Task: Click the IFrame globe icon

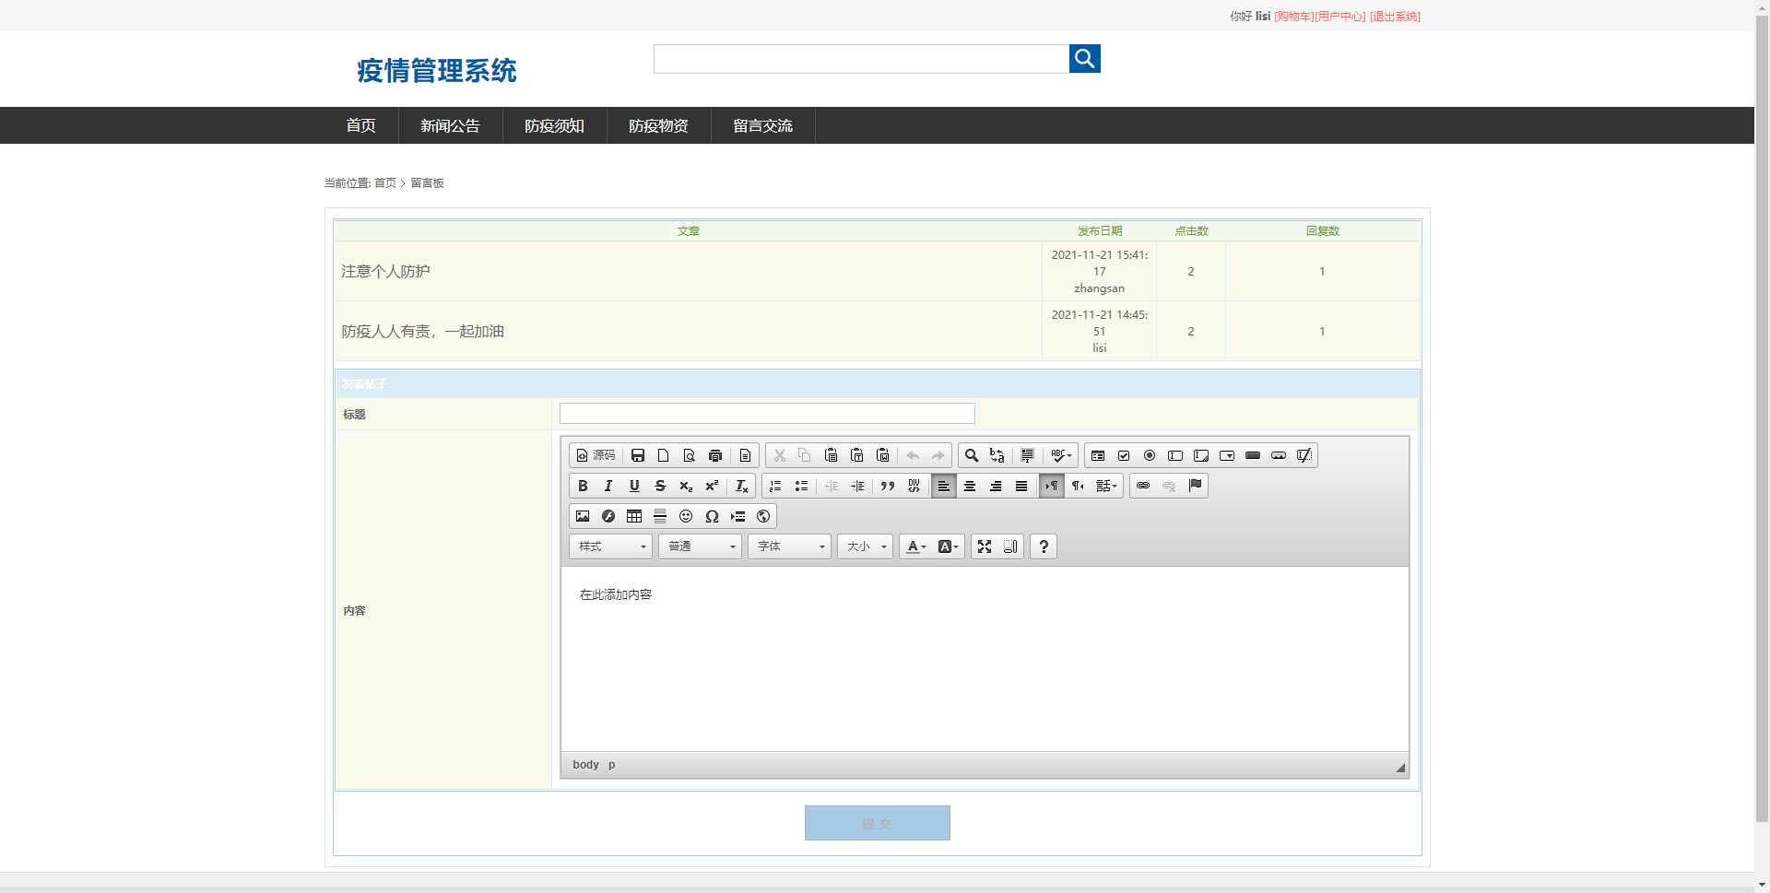Action: [x=763, y=516]
